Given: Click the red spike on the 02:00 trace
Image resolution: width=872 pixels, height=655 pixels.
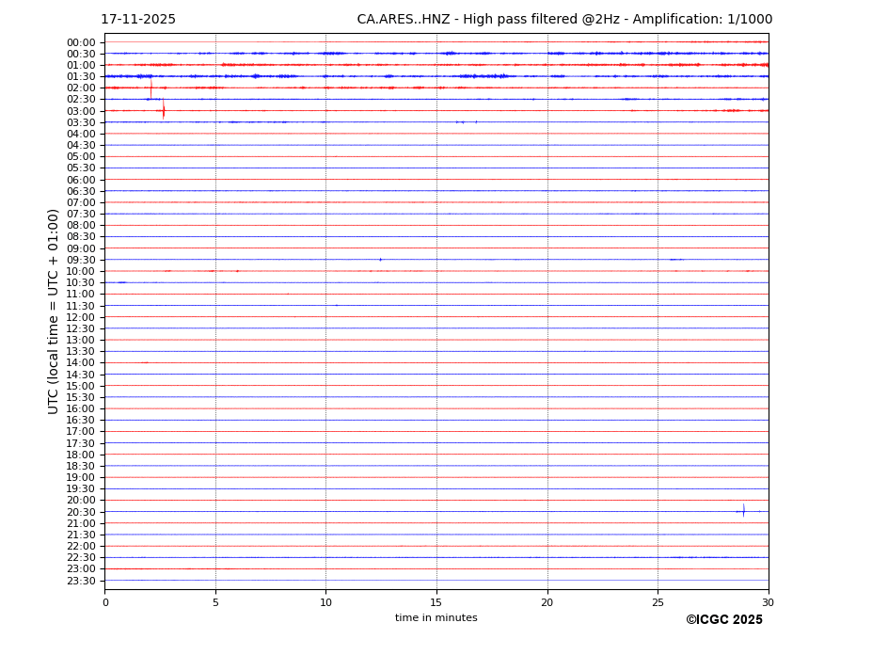Looking at the screenshot, I should pyautogui.click(x=151, y=88).
